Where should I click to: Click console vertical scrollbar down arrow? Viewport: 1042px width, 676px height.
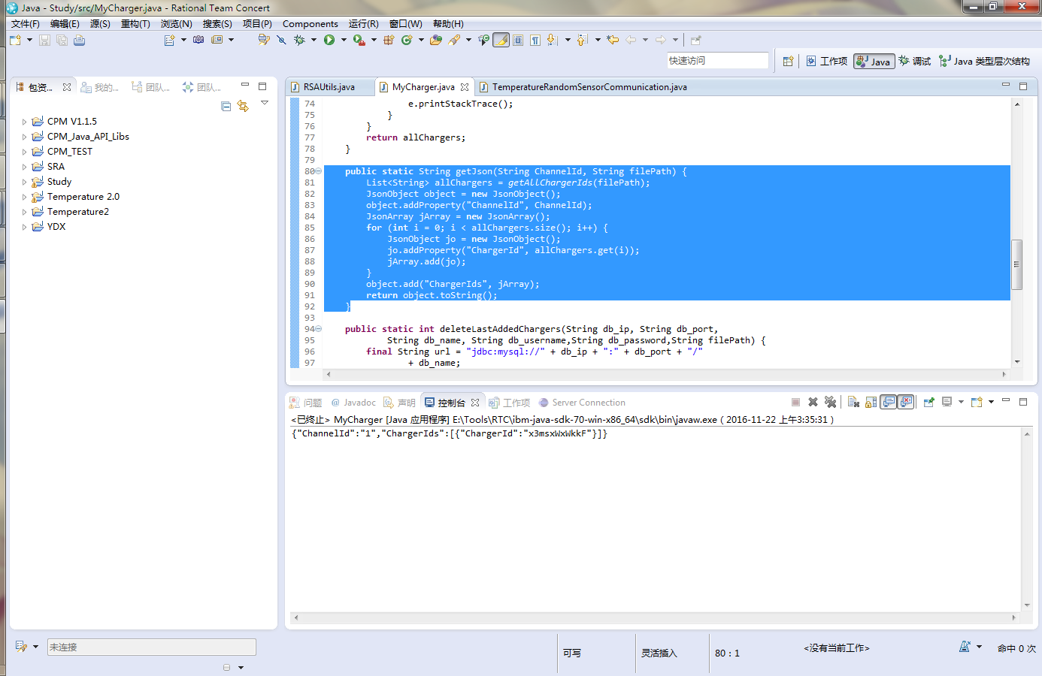pos(1027,605)
